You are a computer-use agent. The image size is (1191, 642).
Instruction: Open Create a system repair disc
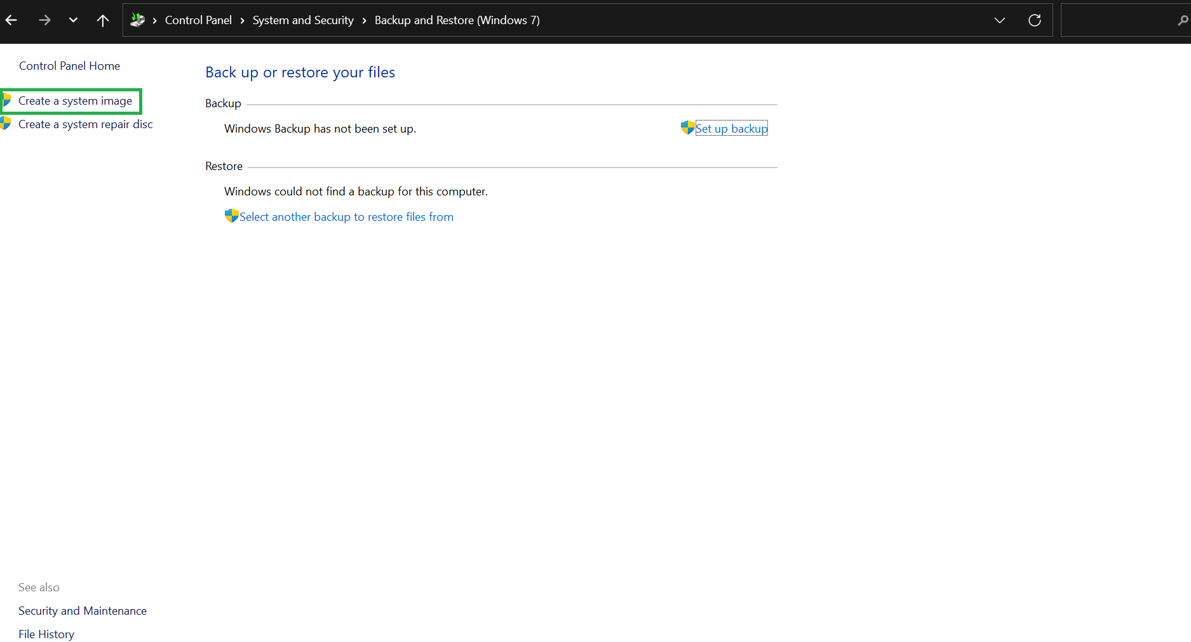click(85, 124)
